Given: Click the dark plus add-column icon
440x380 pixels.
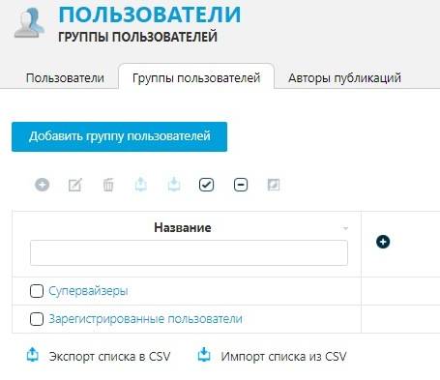Looking at the screenshot, I should [x=383, y=242].
